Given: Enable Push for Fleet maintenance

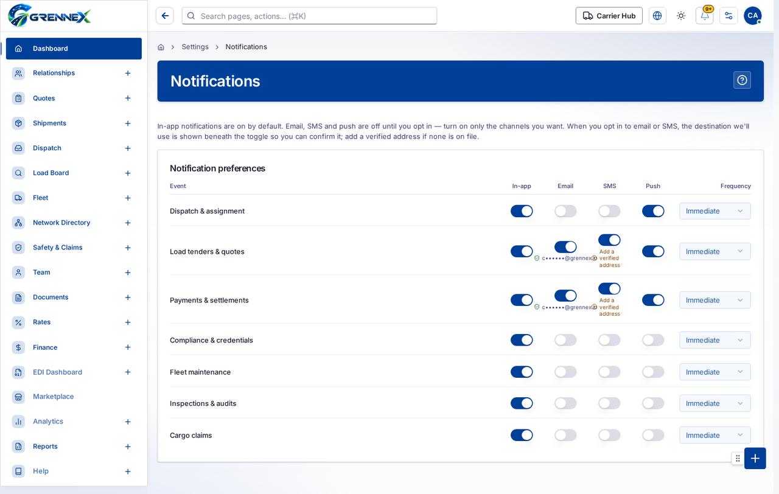Looking at the screenshot, I should pos(653,372).
